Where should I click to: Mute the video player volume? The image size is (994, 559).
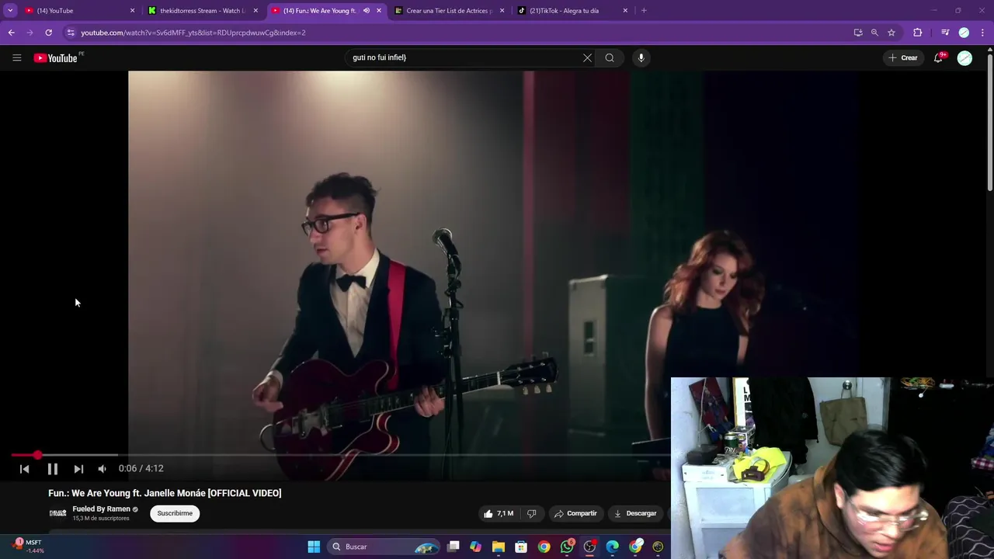102,469
